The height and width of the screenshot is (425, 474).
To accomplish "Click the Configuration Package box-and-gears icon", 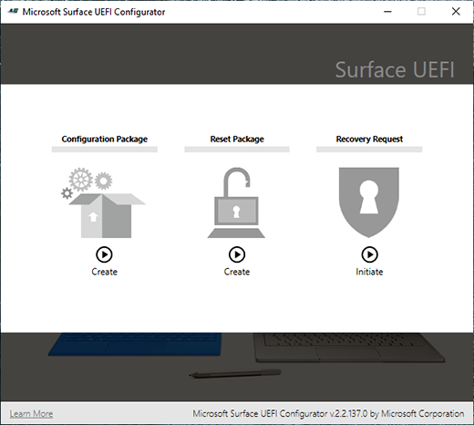I will point(103,202).
